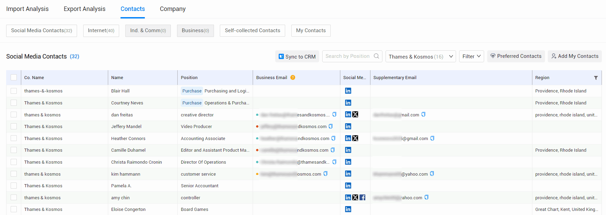
Task: Copy dan freitas' business email
Action: (334, 114)
